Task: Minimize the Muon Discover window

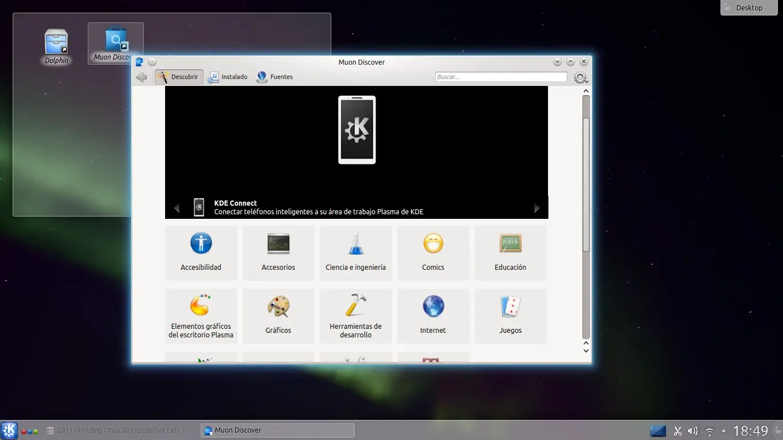Action: click(x=557, y=62)
